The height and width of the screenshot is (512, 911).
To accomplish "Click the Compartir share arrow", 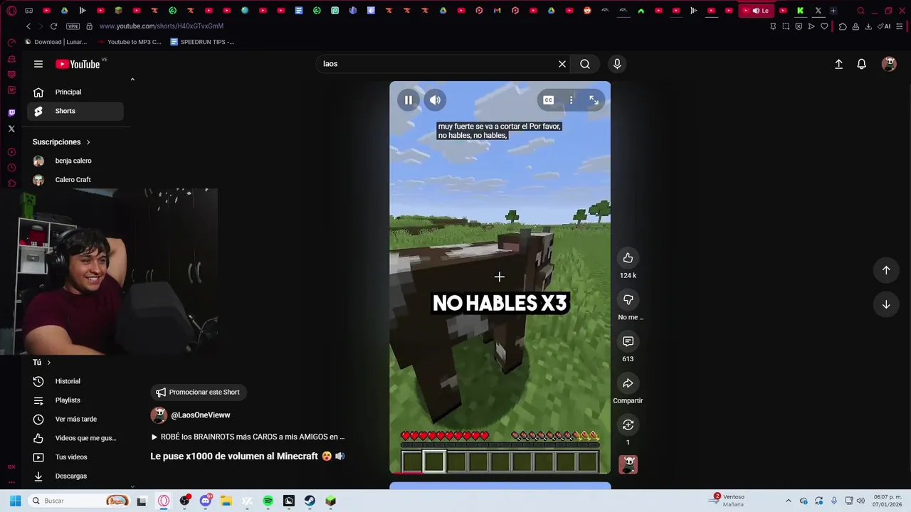I will tap(628, 384).
